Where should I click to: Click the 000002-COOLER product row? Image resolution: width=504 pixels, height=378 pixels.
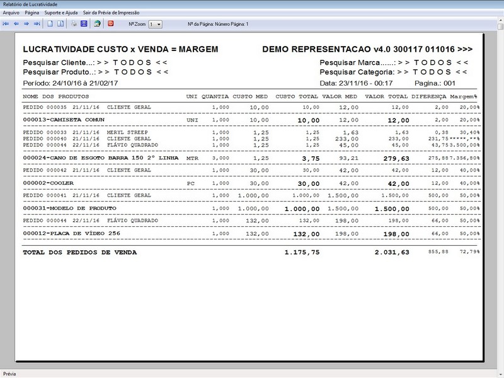(x=251, y=183)
